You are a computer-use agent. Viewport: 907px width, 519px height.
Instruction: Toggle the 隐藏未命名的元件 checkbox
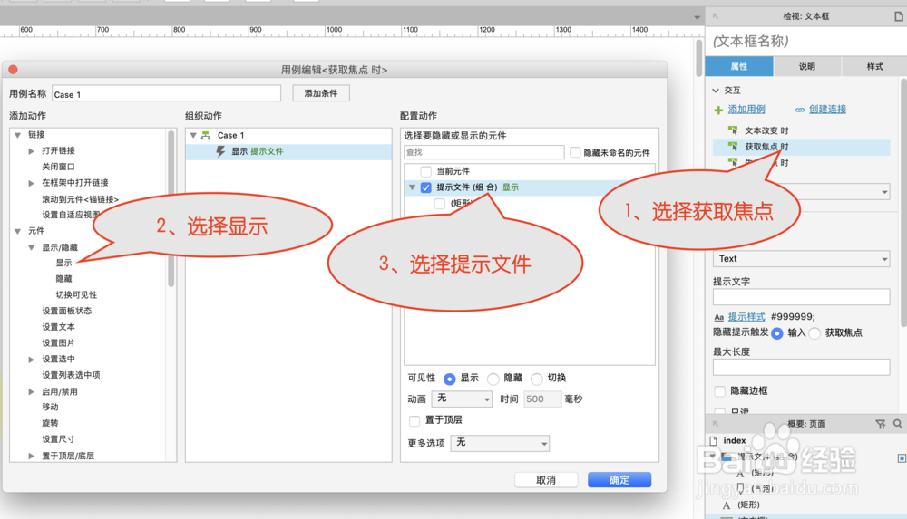575,152
